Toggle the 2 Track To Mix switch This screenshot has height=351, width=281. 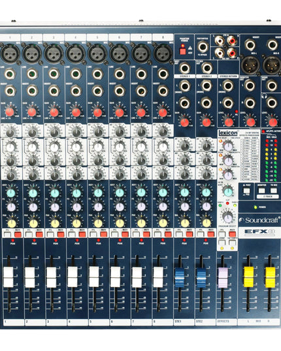pyautogui.click(x=273, y=190)
